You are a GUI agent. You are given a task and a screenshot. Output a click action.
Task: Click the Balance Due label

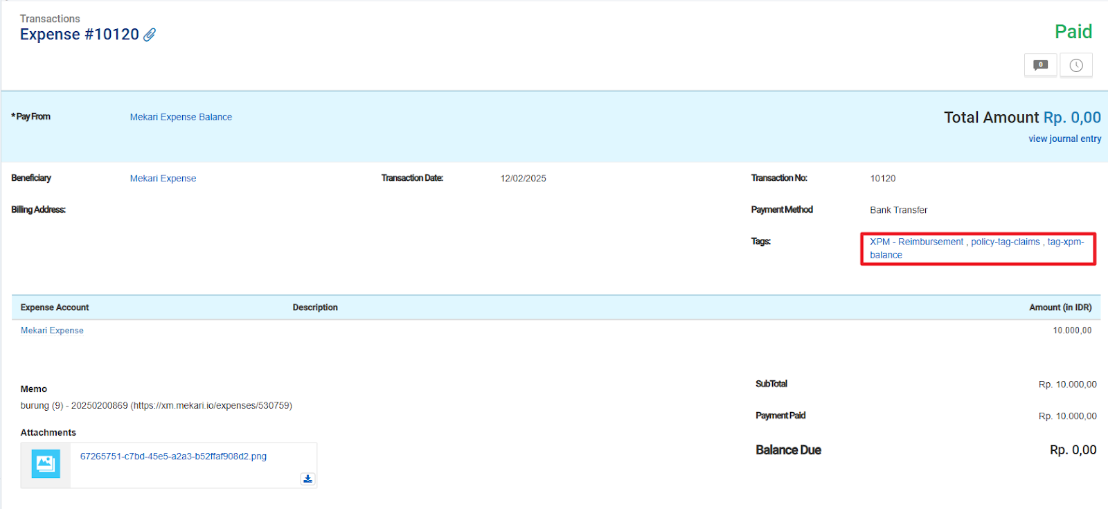(x=788, y=450)
